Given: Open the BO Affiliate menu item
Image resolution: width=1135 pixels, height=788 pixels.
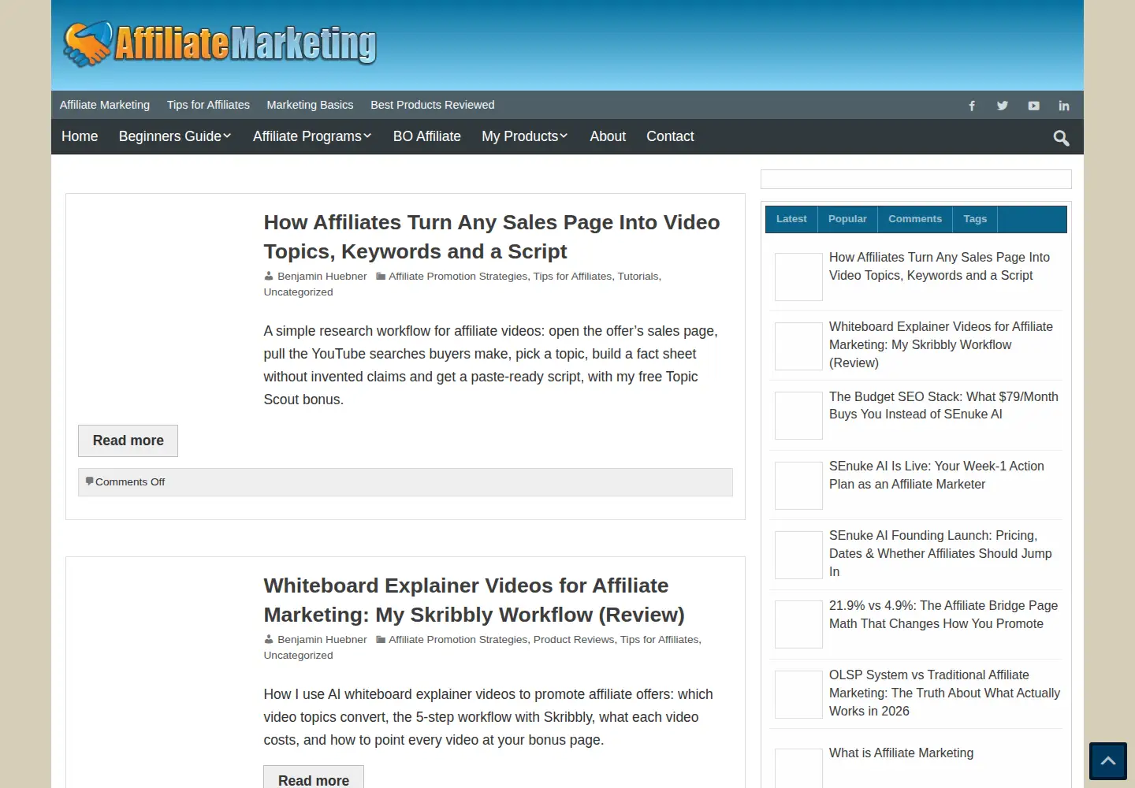Looking at the screenshot, I should pyautogui.click(x=427, y=136).
